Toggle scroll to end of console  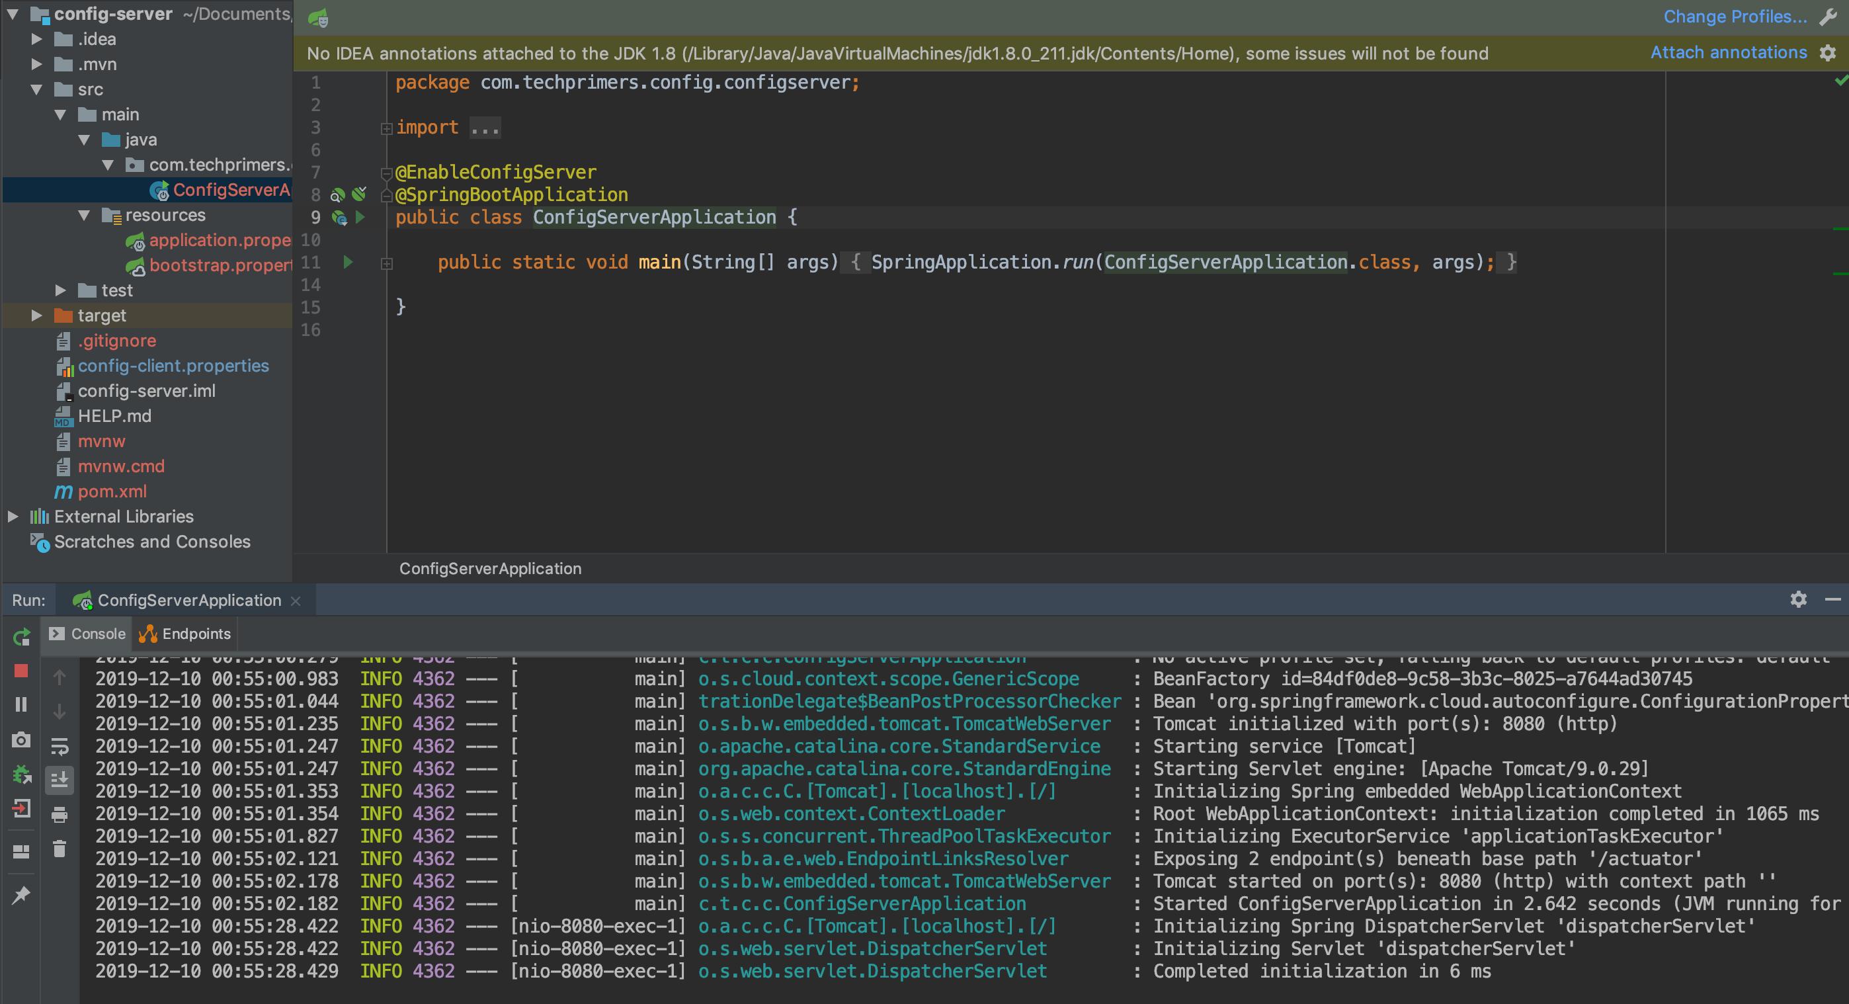pyautogui.click(x=60, y=779)
